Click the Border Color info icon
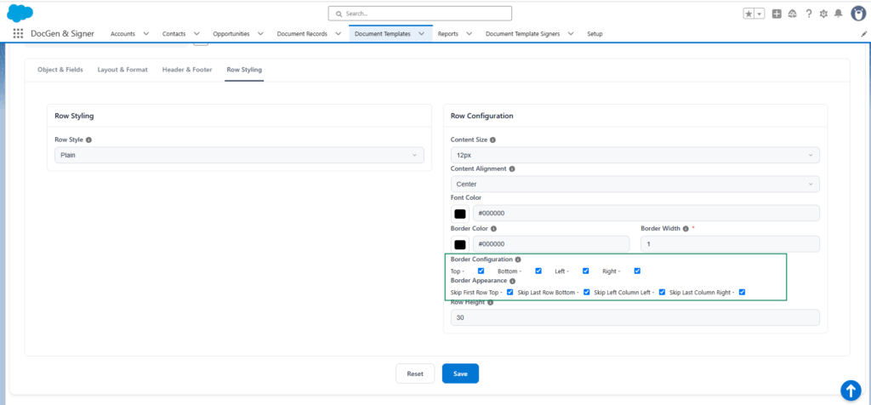The width and height of the screenshot is (871, 405). tap(494, 228)
